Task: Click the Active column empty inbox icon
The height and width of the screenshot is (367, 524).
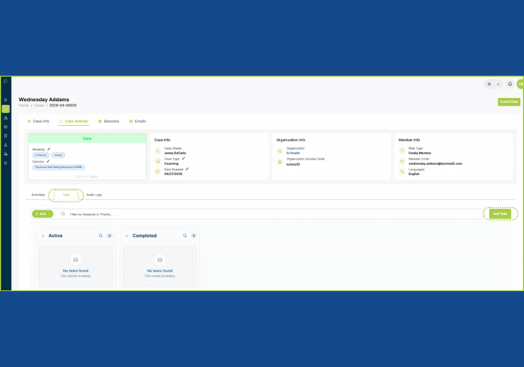Action: click(75, 260)
